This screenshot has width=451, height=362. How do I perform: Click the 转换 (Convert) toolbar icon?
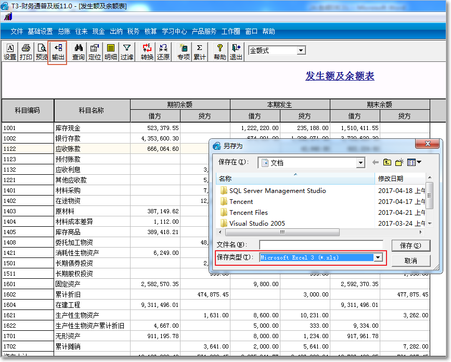coord(147,52)
